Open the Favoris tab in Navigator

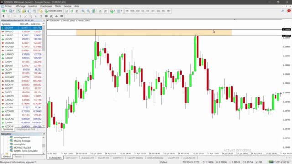18,157
